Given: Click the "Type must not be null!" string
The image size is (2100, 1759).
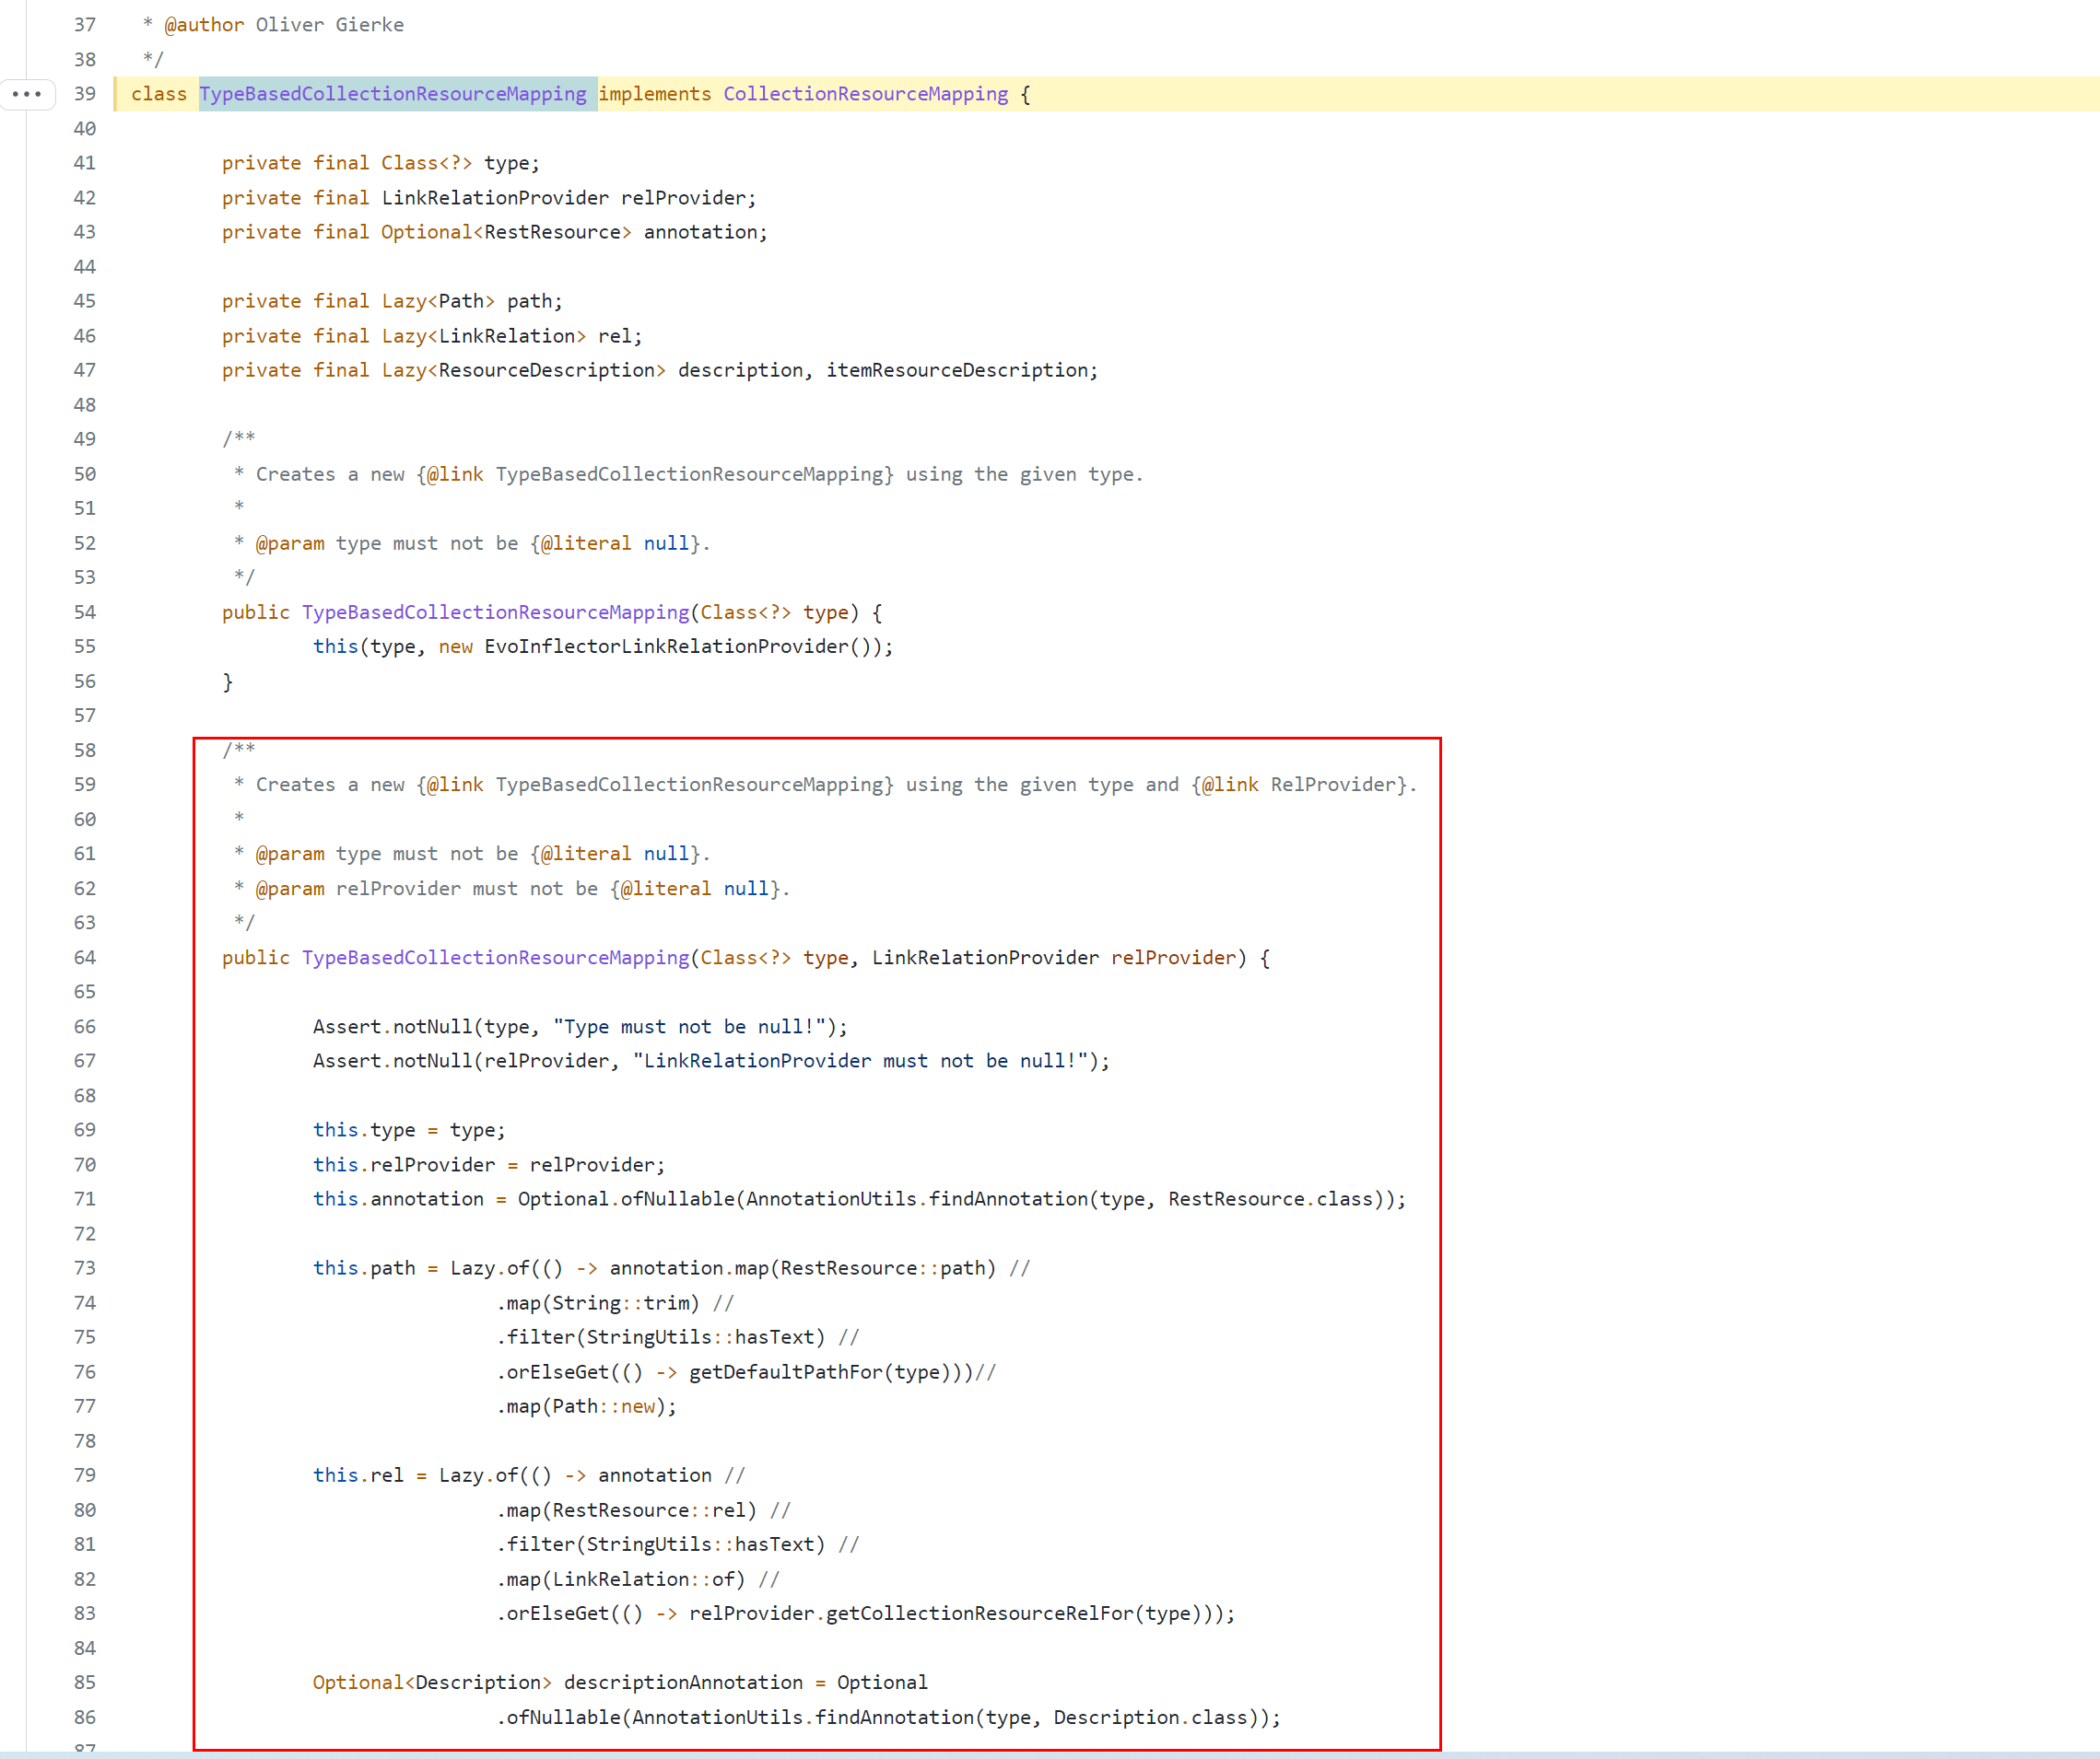Looking at the screenshot, I should 691,1027.
